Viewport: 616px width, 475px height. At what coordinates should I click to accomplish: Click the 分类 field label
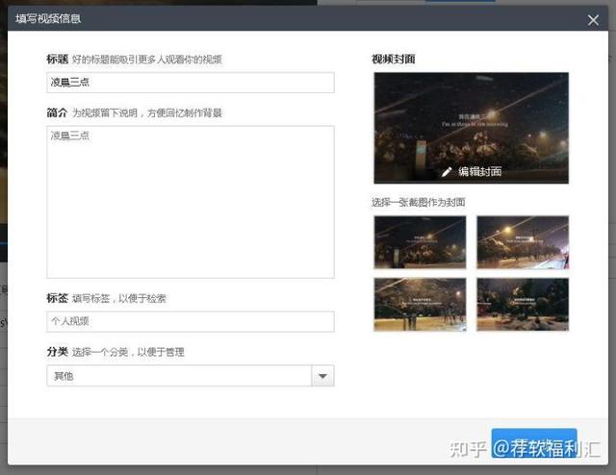coord(58,352)
